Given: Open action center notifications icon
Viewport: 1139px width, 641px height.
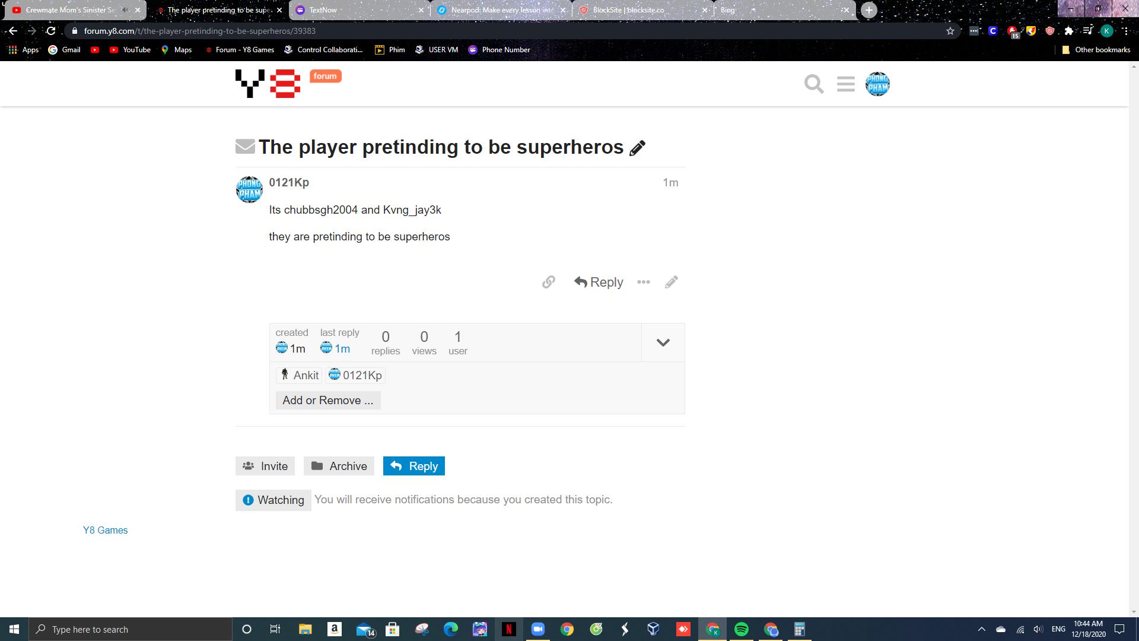Looking at the screenshot, I should coord(1119,629).
